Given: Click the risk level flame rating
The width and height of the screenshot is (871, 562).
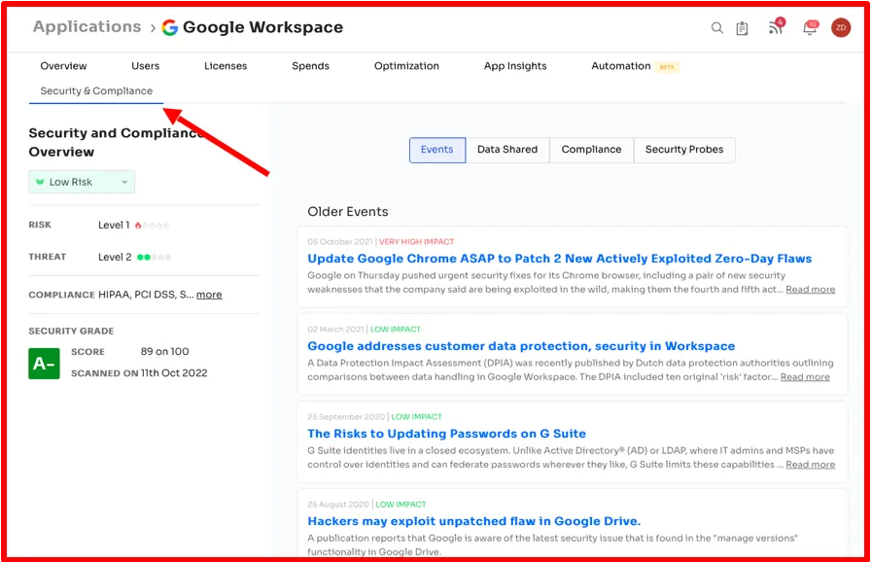Looking at the screenshot, I should (152, 226).
